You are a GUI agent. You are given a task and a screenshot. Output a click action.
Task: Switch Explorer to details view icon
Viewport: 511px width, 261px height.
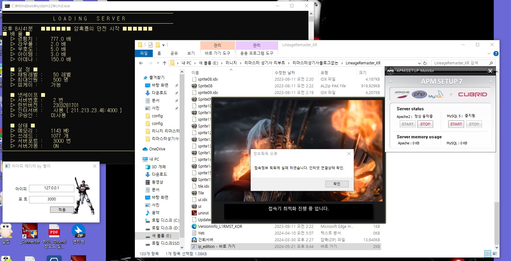coord(488,254)
